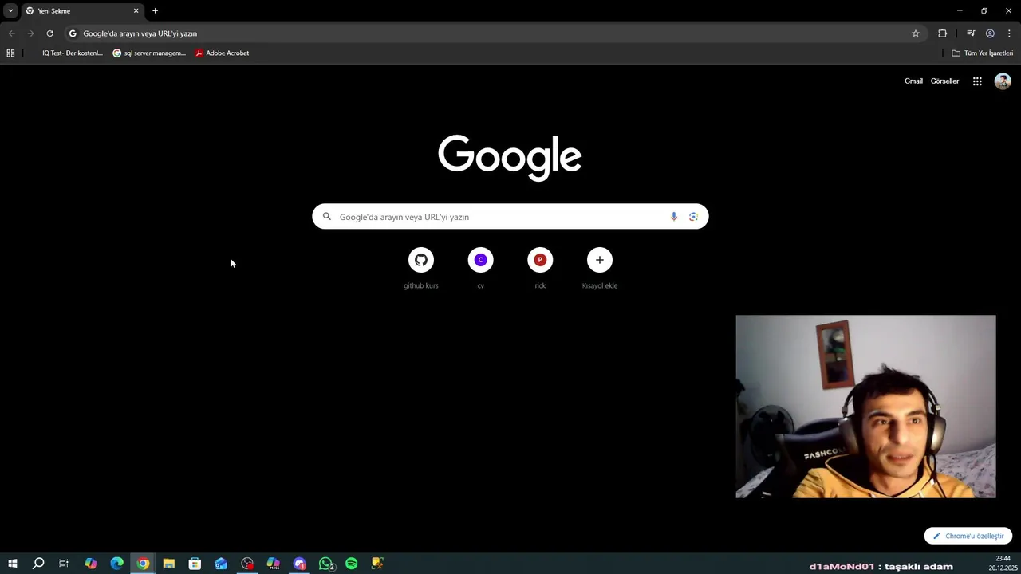Open Discord from taskbar
This screenshot has width=1021, height=574.
(x=300, y=564)
